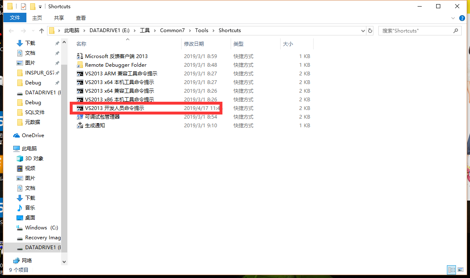This screenshot has width=470, height=278.
Task: Click the Back navigation arrow
Action: (12, 30)
